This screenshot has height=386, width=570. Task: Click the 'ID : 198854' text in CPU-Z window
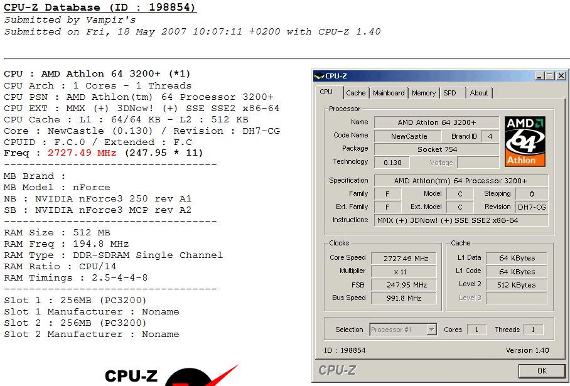[x=345, y=350]
